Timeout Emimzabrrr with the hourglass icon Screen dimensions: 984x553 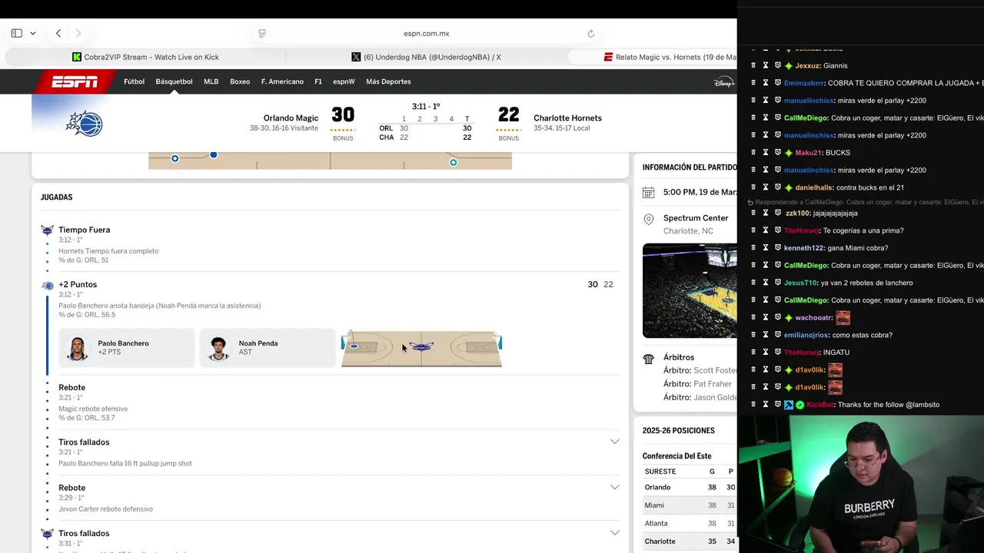click(766, 83)
